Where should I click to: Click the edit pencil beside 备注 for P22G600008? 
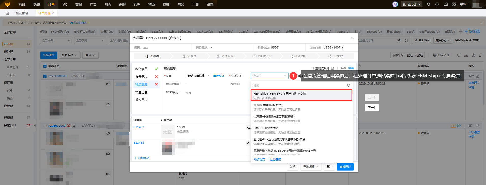[478, 76]
